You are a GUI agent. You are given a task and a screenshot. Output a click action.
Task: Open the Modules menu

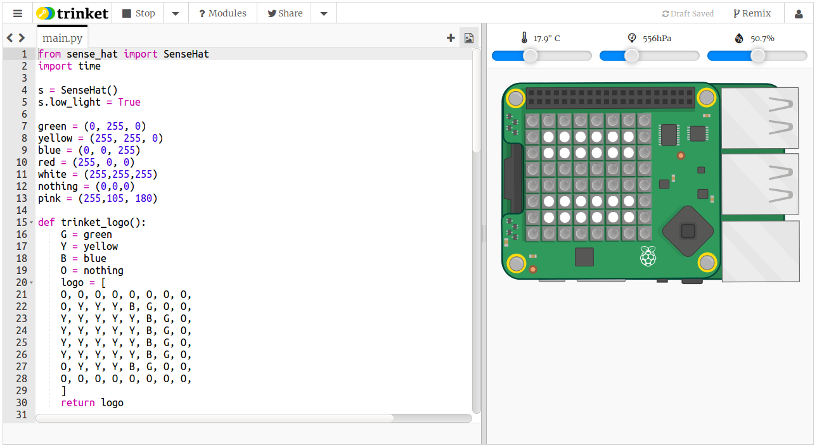(222, 12)
